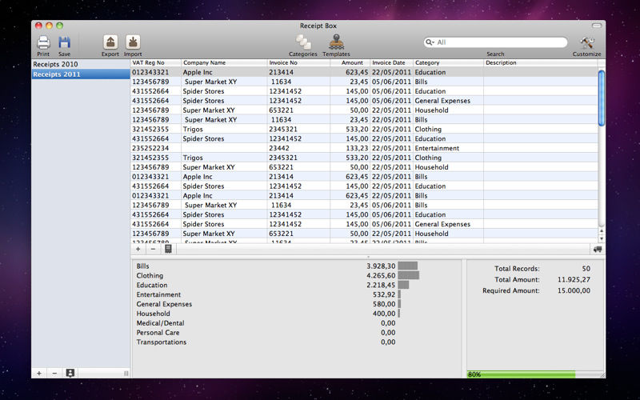Click General Expenses in category summary
This screenshot has width=640, height=400.
(x=164, y=304)
